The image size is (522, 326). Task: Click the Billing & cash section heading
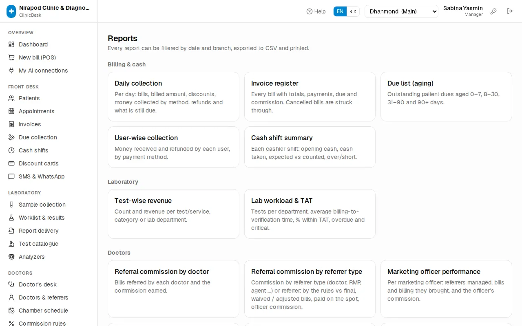point(126,64)
